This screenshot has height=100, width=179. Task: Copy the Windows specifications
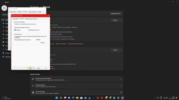tap(115, 50)
